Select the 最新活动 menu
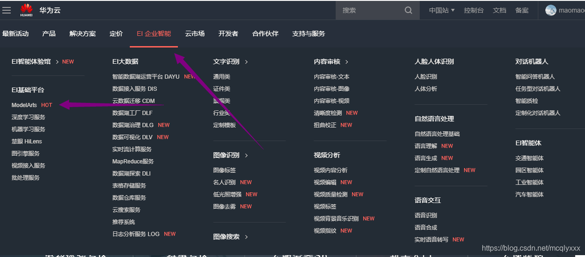 click(15, 34)
